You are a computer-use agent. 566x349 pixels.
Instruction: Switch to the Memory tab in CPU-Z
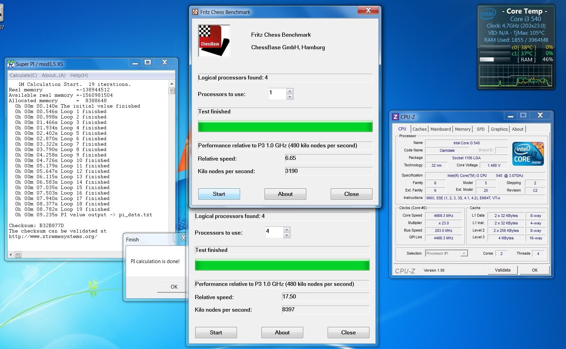pos(463,129)
